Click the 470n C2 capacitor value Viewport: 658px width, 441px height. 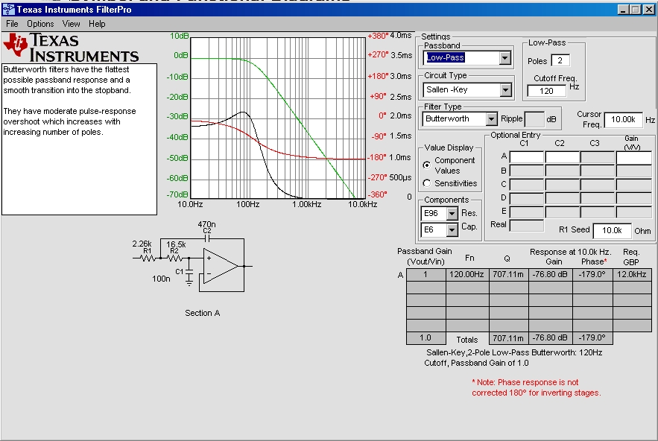pos(206,224)
